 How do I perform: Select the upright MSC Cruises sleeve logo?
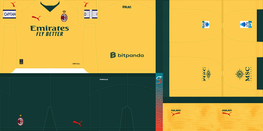[x=243, y=74]
